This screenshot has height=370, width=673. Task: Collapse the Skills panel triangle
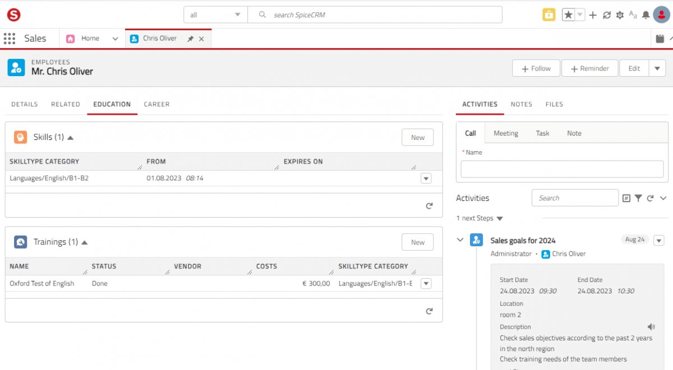(71, 137)
